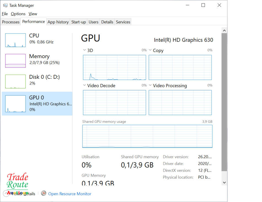
Task: Open Resource Monitor link
Action: 69,193
